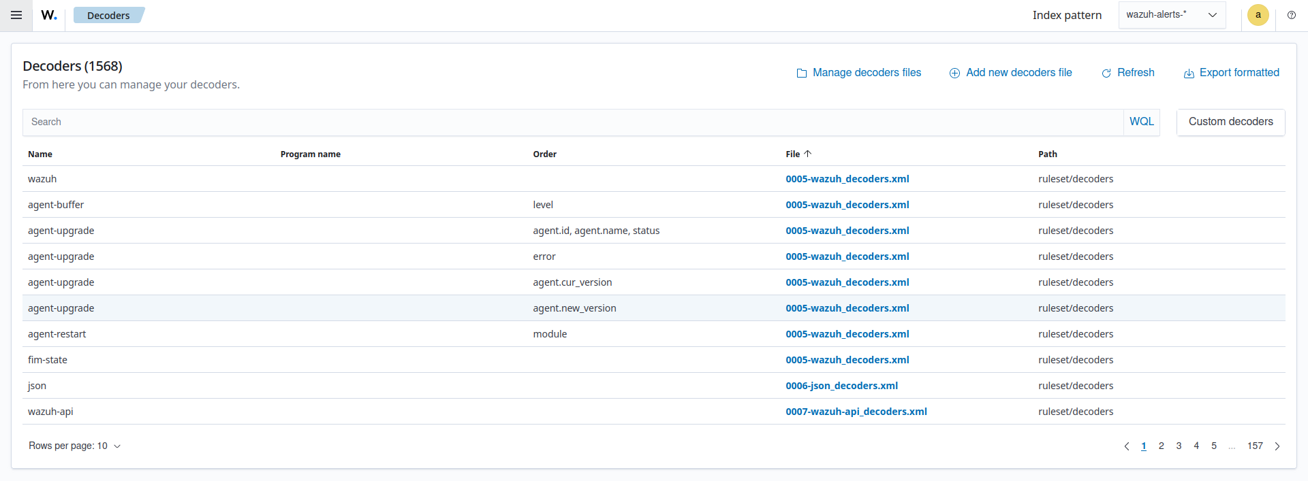Focus the decoders Search field
1308x481 pixels.
pos(572,122)
